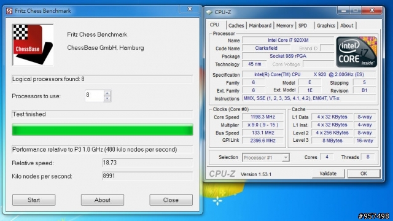Click the Kilo nodes per second value 8991
This screenshot has height=221, width=393.
click(147, 176)
